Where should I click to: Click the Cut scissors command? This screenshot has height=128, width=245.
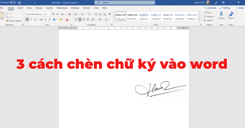pyautogui.click(x=9, y=13)
